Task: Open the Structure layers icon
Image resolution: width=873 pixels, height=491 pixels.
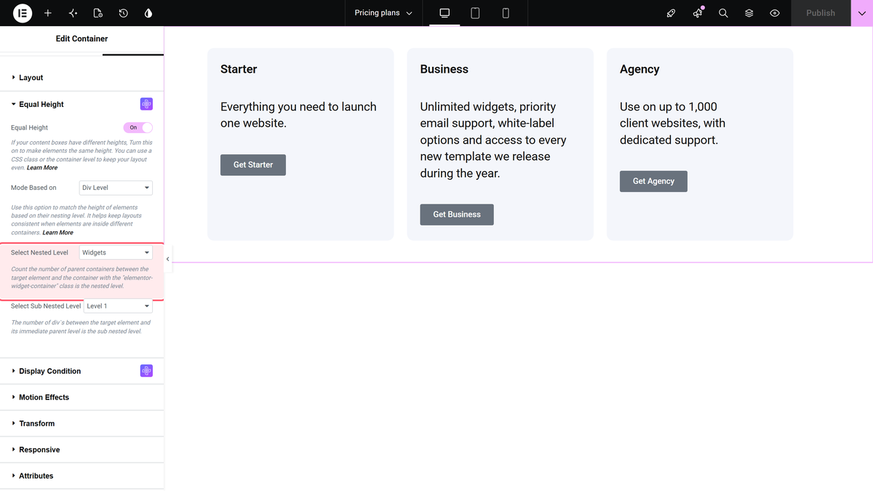Action: (749, 13)
